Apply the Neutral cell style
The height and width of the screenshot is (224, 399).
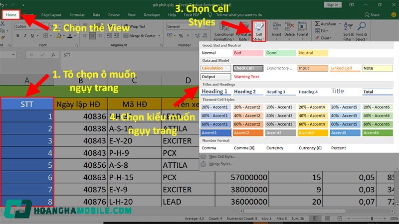point(313,53)
